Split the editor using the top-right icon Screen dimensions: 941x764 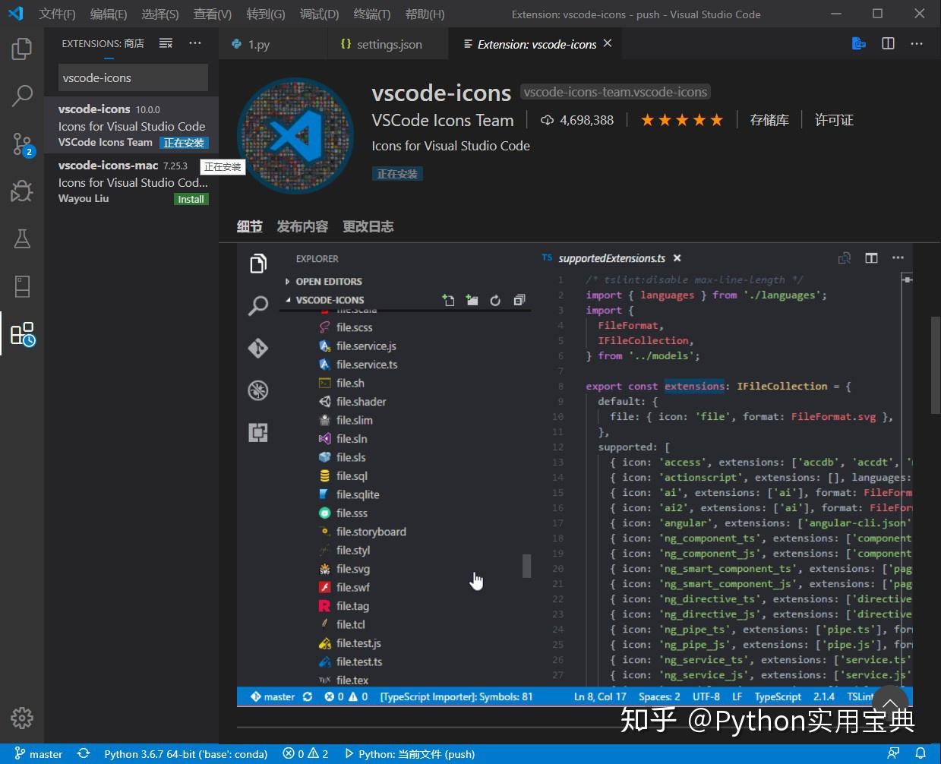(x=888, y=43)
